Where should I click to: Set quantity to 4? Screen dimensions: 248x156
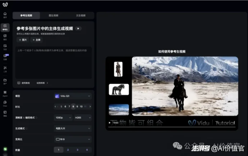coord(87,150)
